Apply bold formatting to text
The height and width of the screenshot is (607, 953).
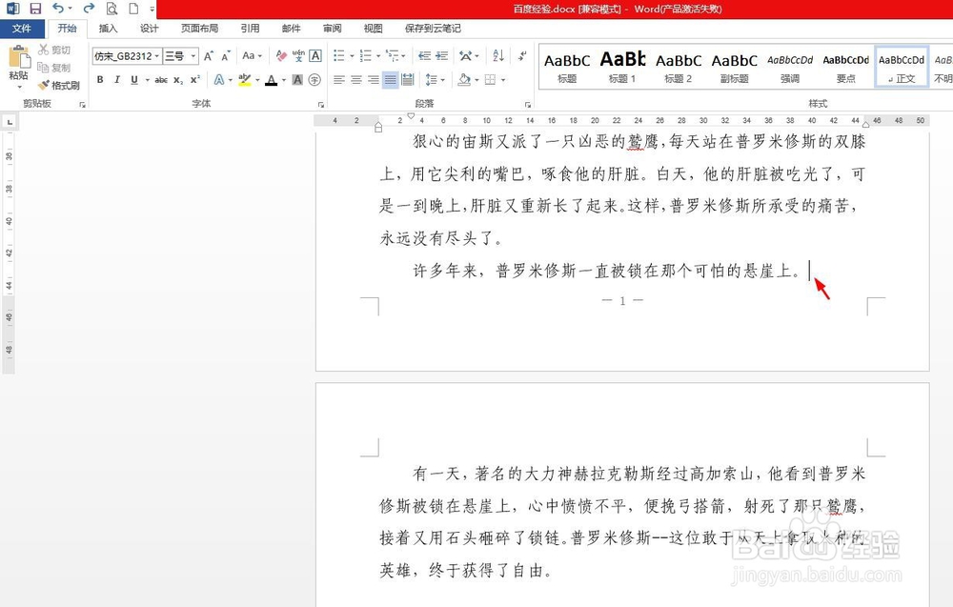[99, 79]
